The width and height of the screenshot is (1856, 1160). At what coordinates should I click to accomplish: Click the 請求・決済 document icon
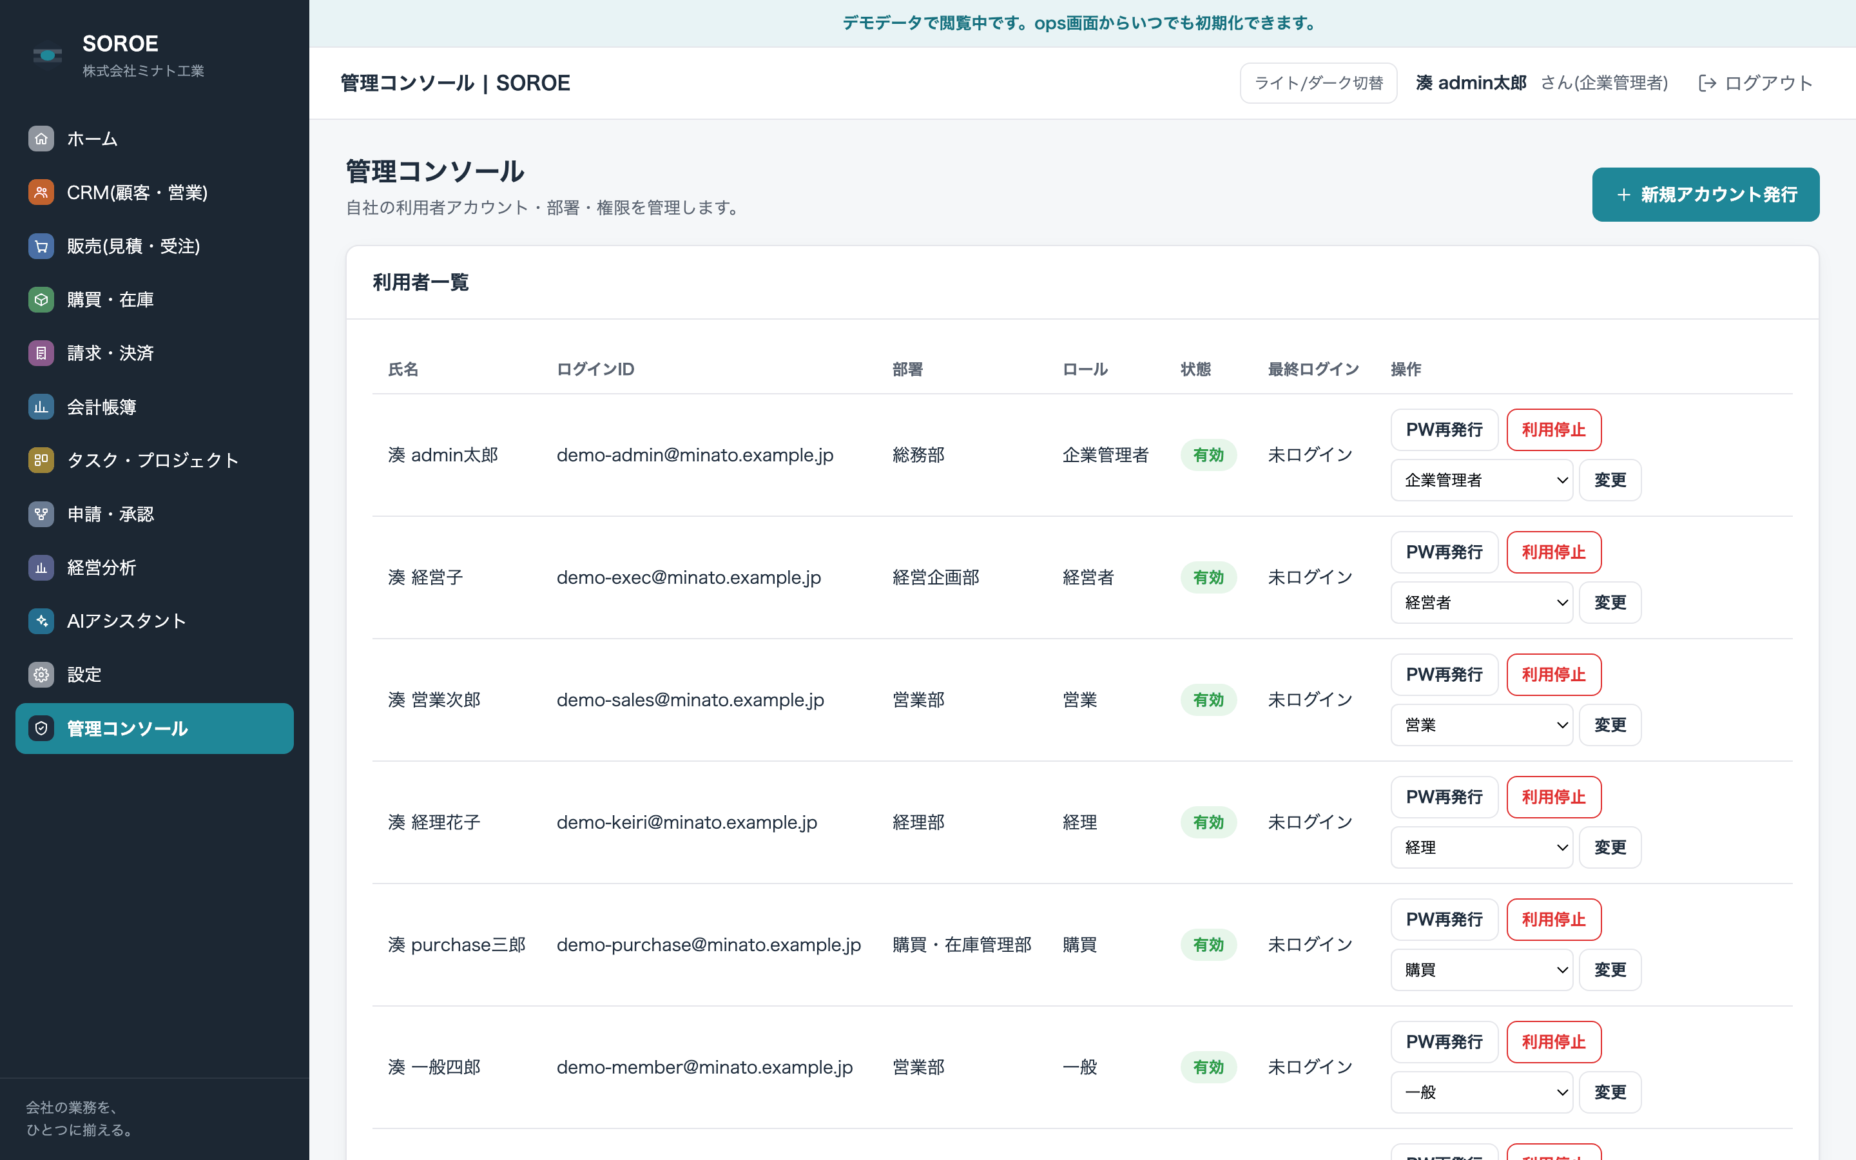coord(41,353)
